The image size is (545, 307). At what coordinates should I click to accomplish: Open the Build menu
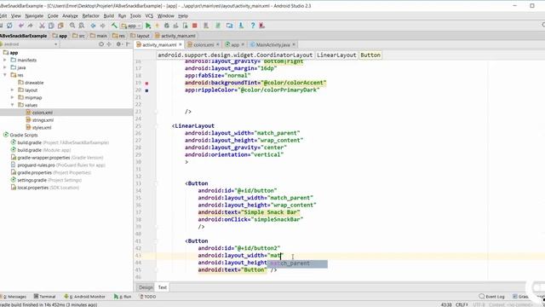point(109,15)
